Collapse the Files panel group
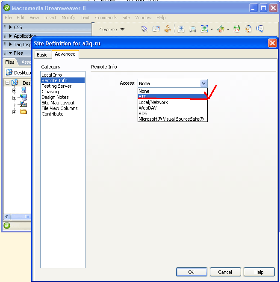 [10, 53]
